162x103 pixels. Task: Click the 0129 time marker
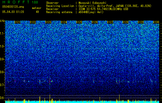pyautogui.click(x=141, y=22)
